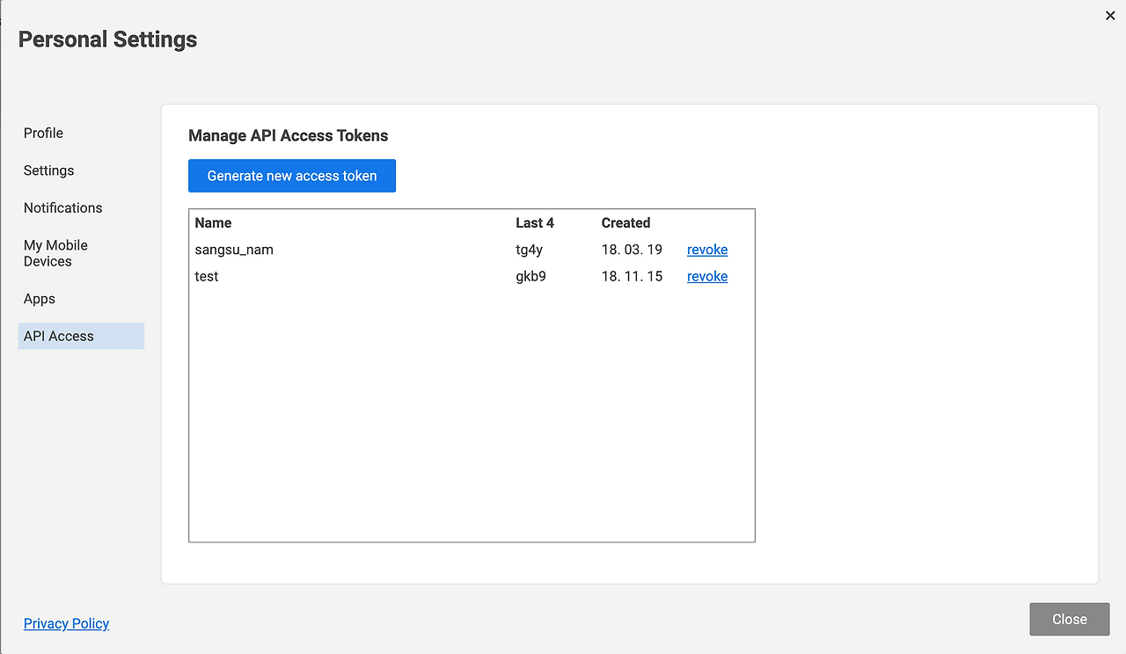The width and height of the screenshot is (1126, 654).
Task: Open the Profile section
Action: click(x=44, y=133)
